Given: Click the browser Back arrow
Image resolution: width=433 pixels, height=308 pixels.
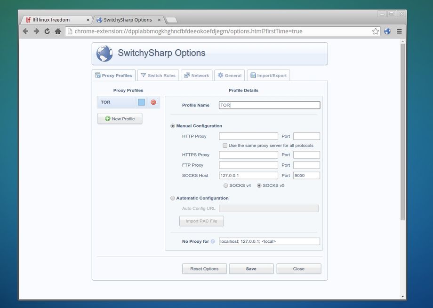Looking at the screenshot, I should (x=25, y=31).
